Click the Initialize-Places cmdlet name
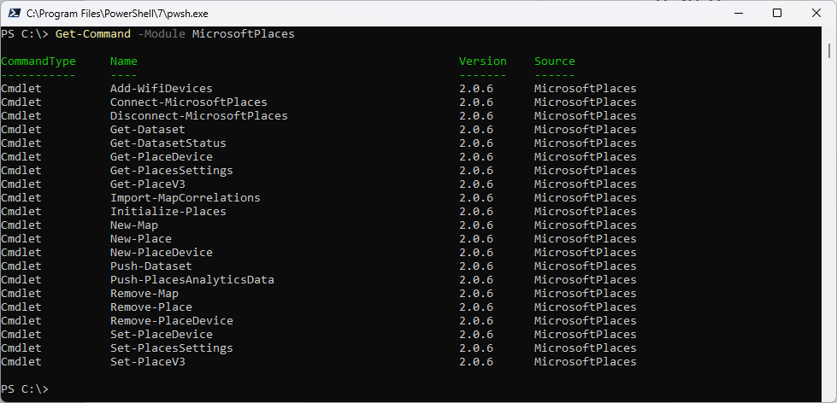 click(x=168, y=212)
